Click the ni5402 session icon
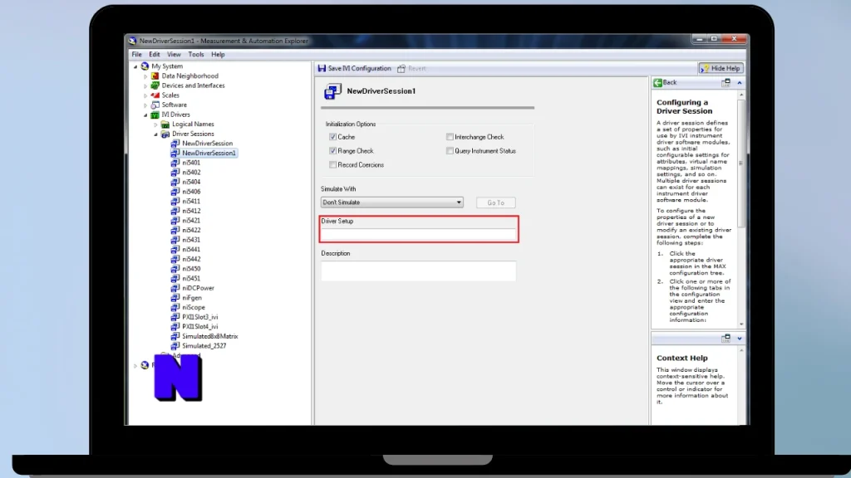851x478 pixels. (175, 173)
